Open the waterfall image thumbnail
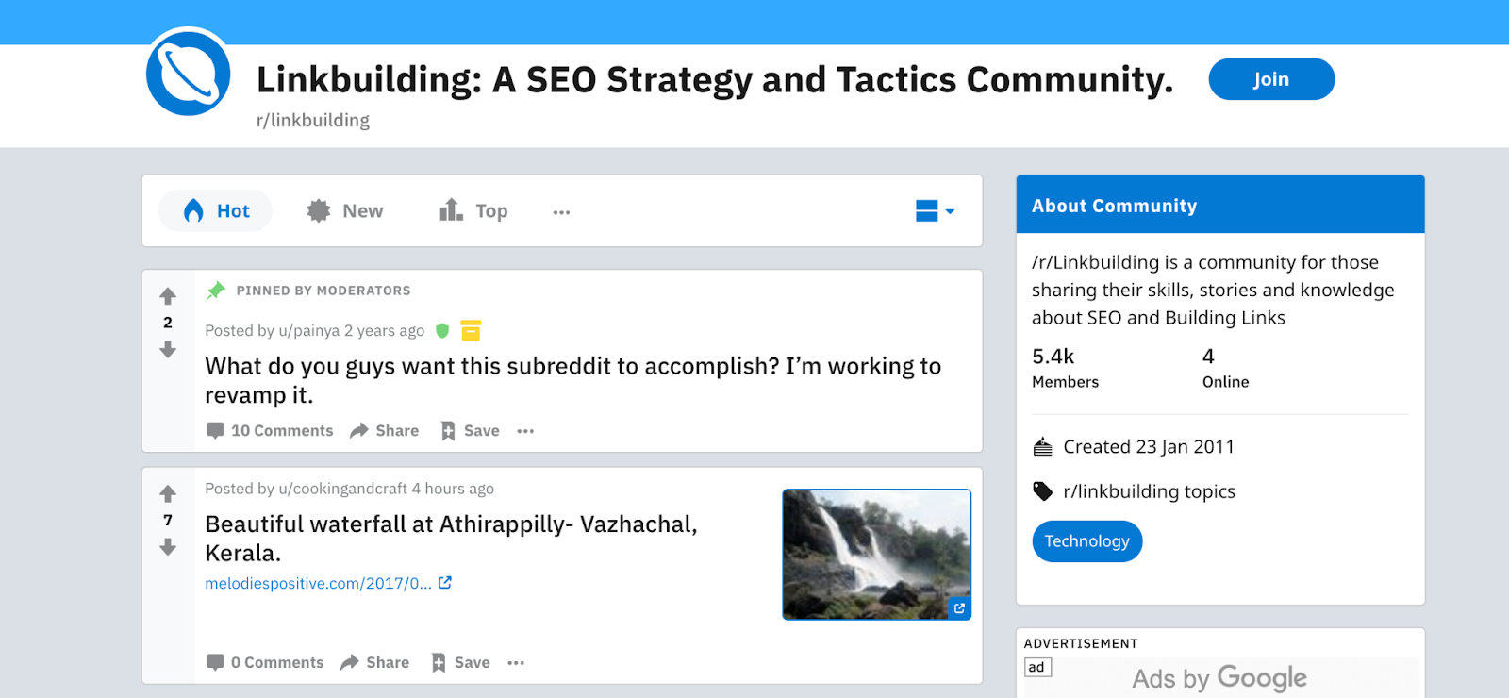 pyautogui.click(x=876, y=554)
